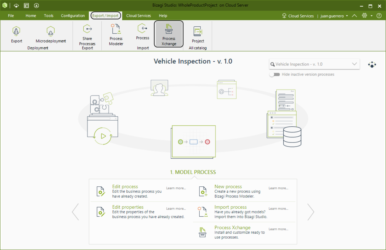Viewport: 386px width, 250px height.
Task: Open the juan guerrero user dropdown
Action: [334, 16]
